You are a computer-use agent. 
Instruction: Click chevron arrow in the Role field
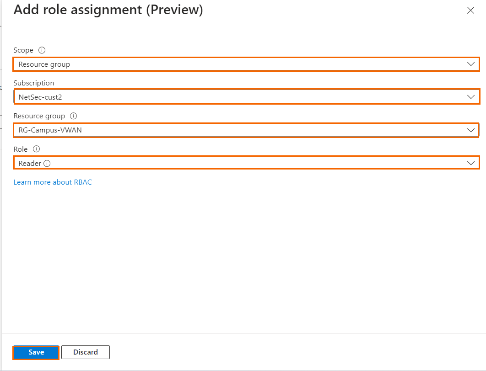tap(471, 163)
